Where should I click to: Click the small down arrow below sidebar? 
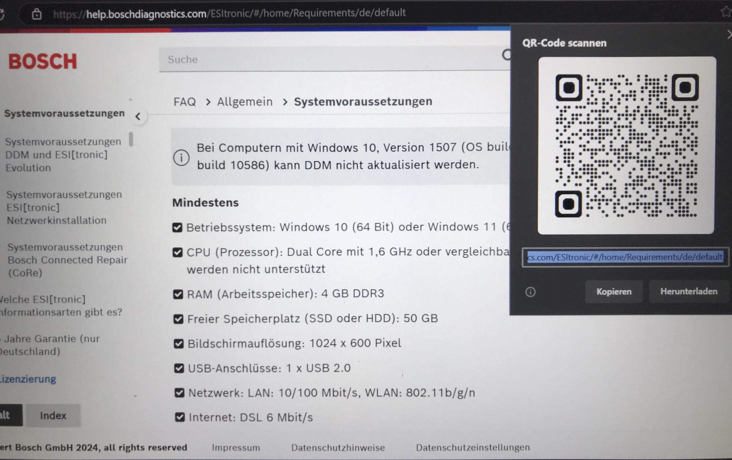[x=135, y=396]
